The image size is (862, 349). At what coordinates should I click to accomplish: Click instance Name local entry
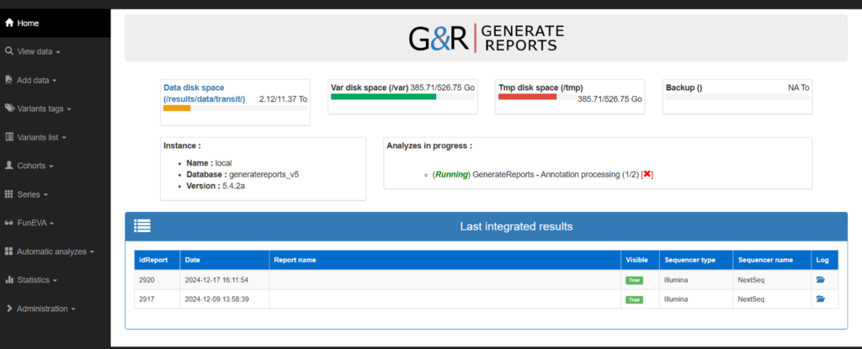coord(209,163)
